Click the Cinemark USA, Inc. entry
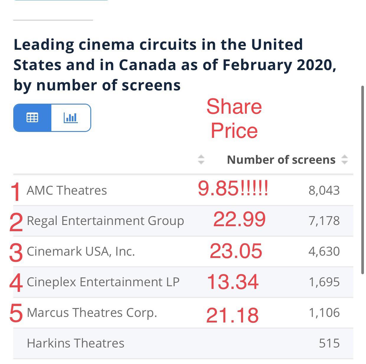Viewport: 366px width, 364px height. tap(81, 252)
